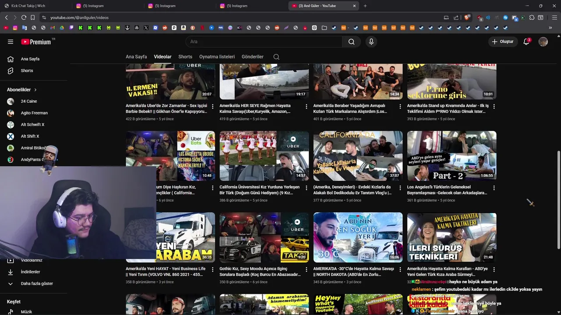Open the Roblox bookmark
Screen dimensions: 561x315
tap(155, 28)
